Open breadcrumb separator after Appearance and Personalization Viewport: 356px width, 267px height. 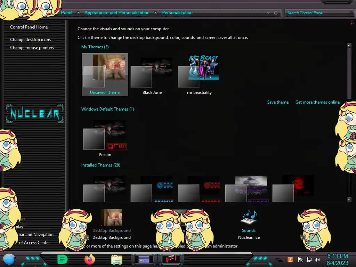[x=155, y=13]
